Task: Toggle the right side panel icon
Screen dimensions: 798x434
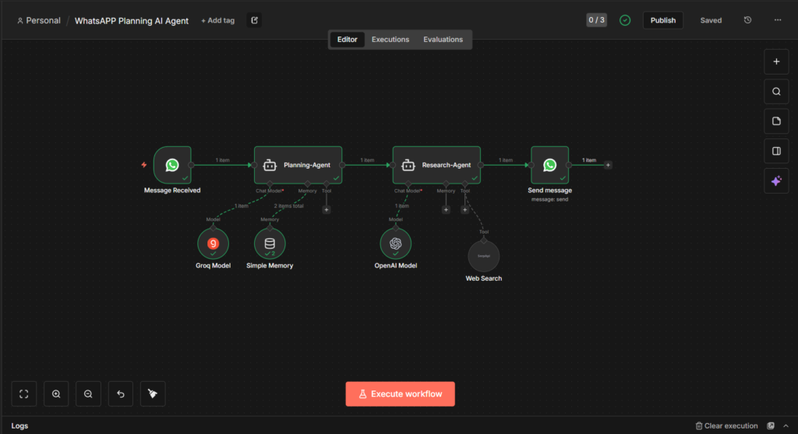Action: [x=776, y=151]
